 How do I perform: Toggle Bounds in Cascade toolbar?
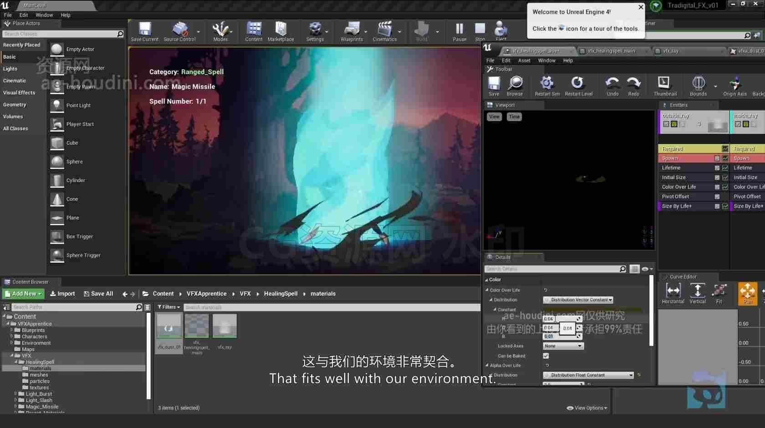[698, 86]
